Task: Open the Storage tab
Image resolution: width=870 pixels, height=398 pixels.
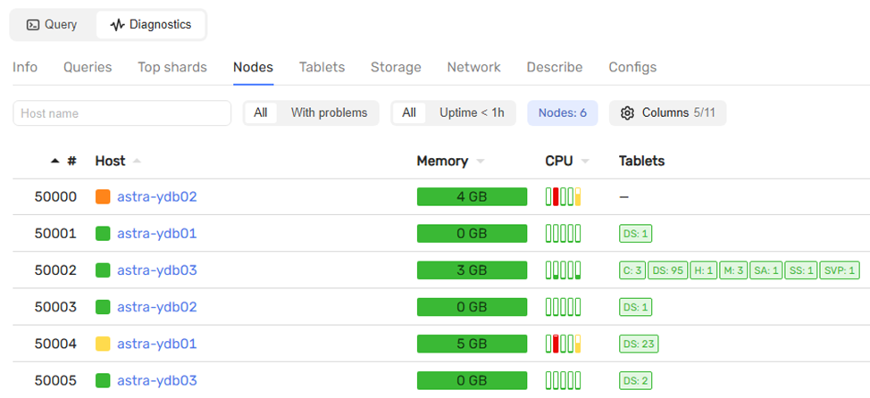Action: pyautogui.click(x=396, y=67)
